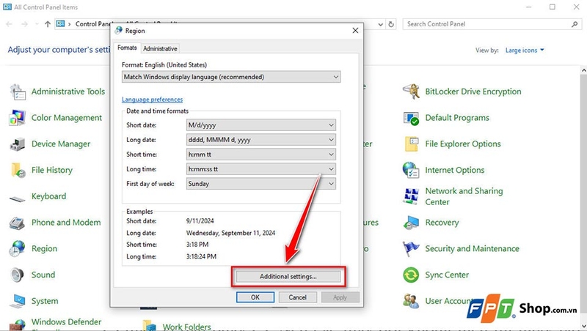Open Network and Sharing Center icon
The height and width of the screenshot is (331, 587).
[411, 196]
